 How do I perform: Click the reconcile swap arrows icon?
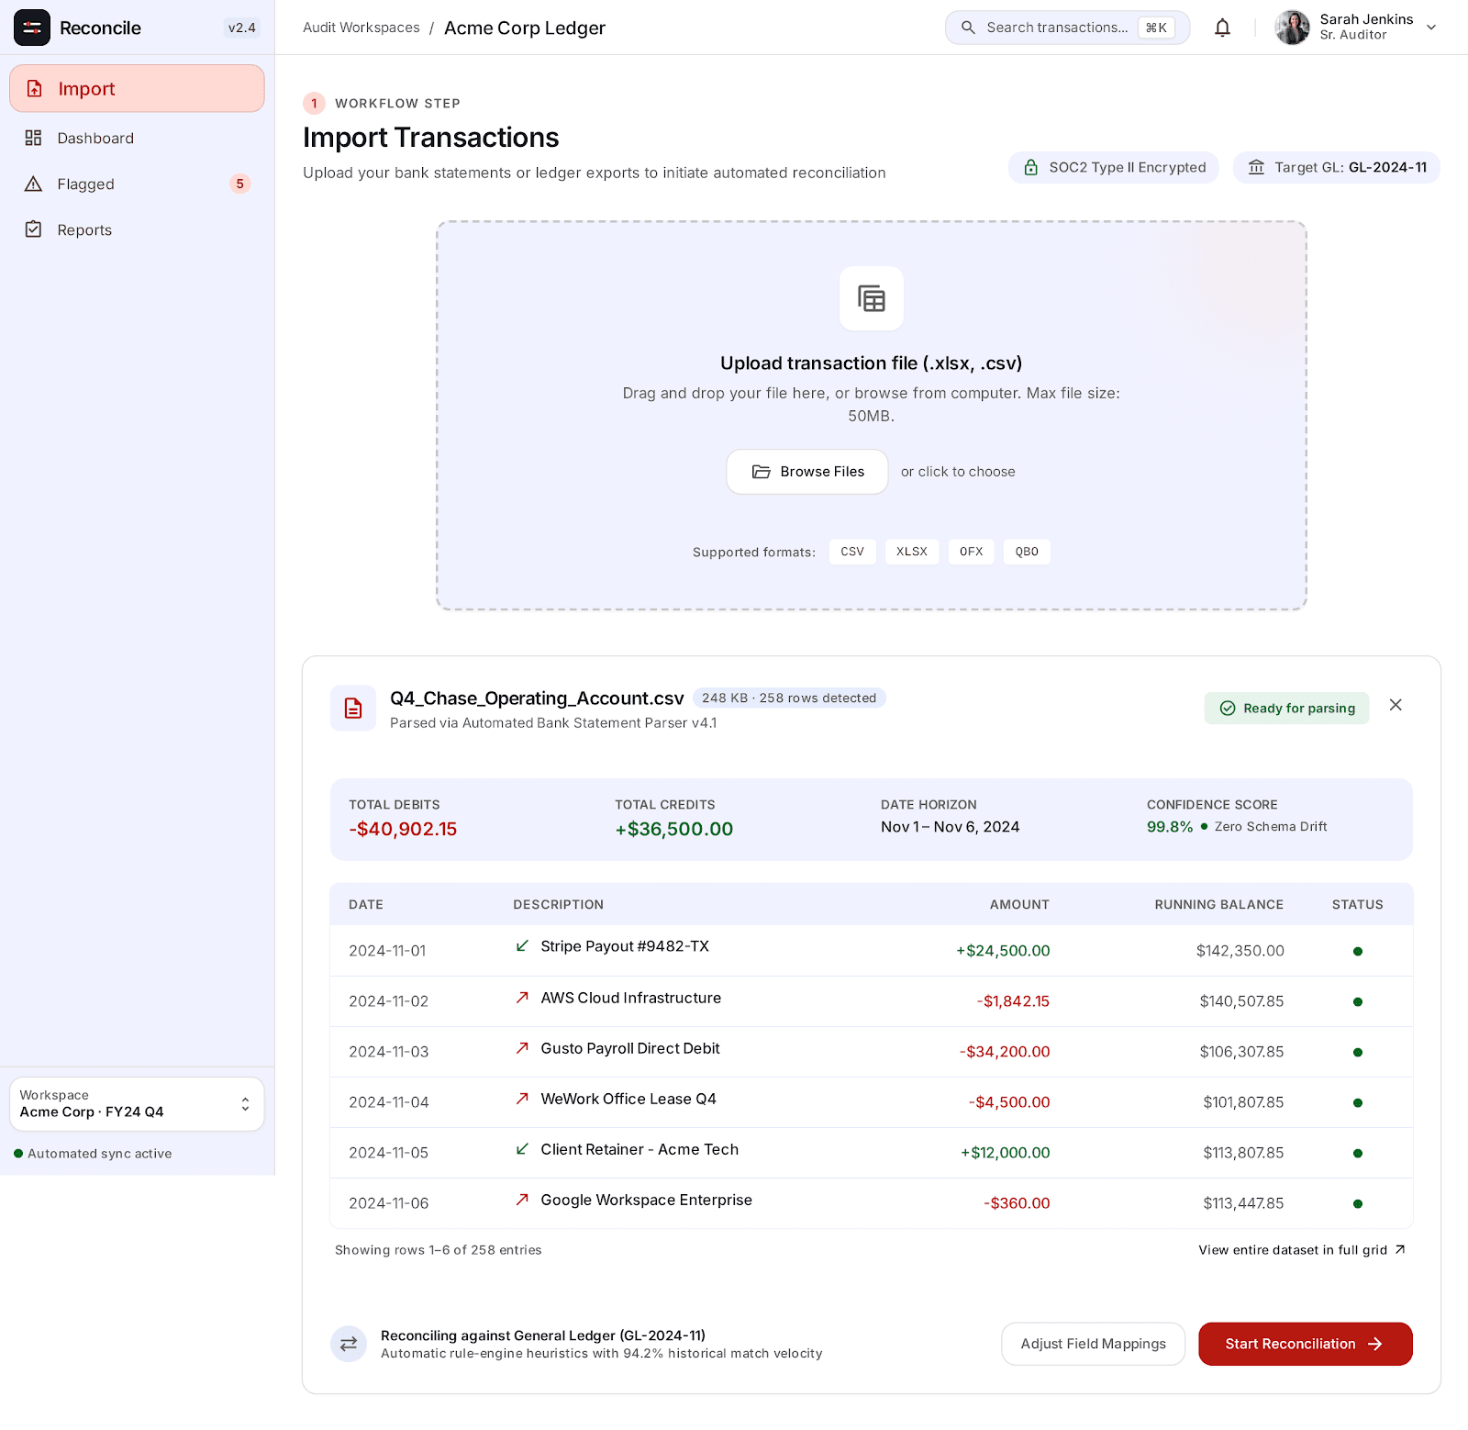pos(349,1344)
